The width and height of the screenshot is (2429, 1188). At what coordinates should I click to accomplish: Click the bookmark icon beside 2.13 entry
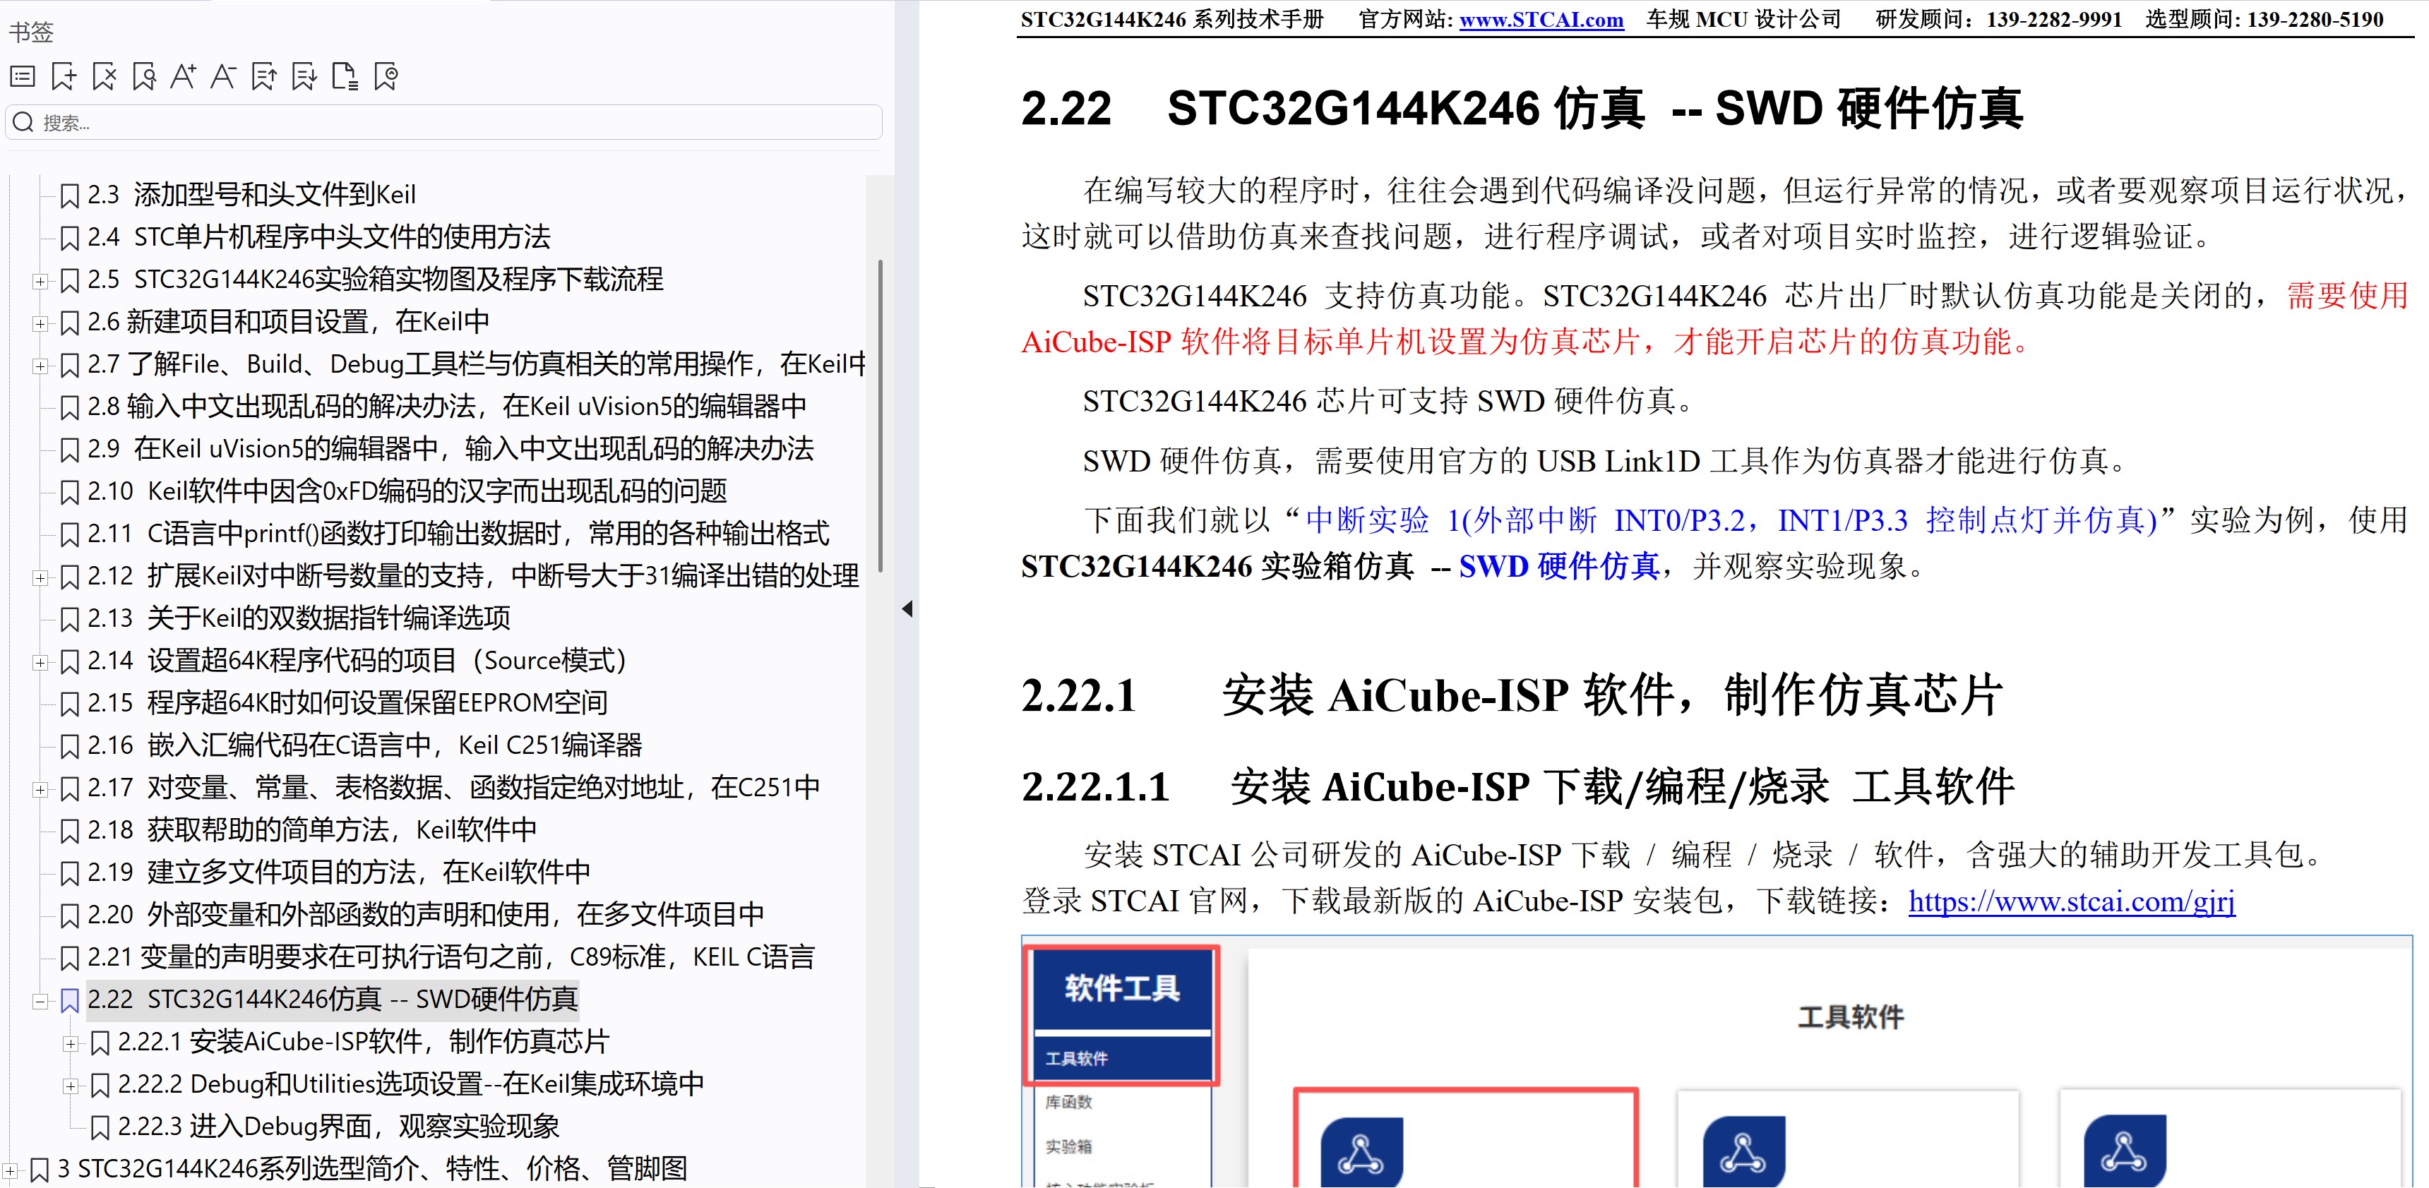click(68, 620)
